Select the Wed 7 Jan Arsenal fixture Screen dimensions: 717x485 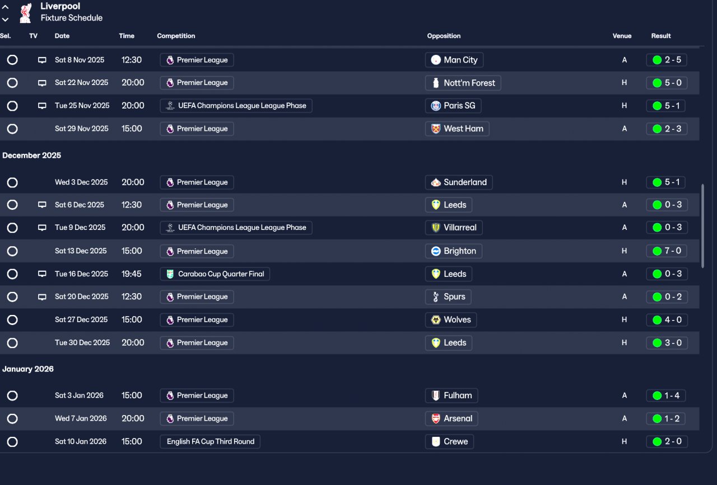point(12,418)
